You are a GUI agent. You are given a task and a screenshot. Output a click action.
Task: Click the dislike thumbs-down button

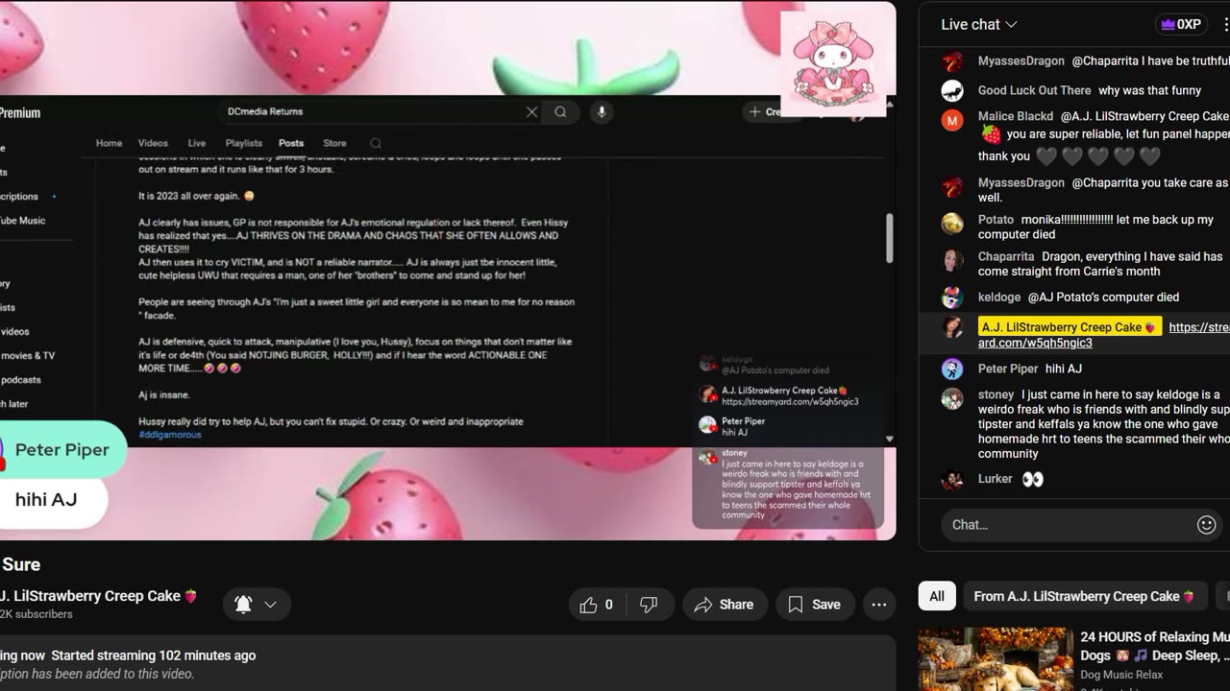click(x=649, y=605)
